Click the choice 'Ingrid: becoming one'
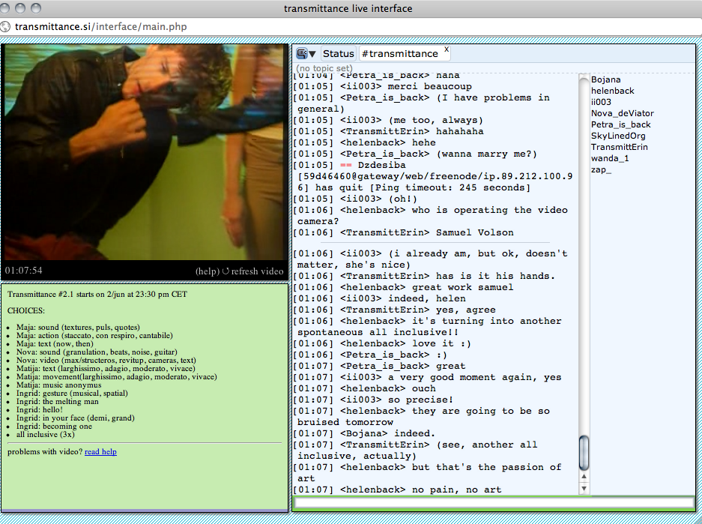 (x=54, y=427)
